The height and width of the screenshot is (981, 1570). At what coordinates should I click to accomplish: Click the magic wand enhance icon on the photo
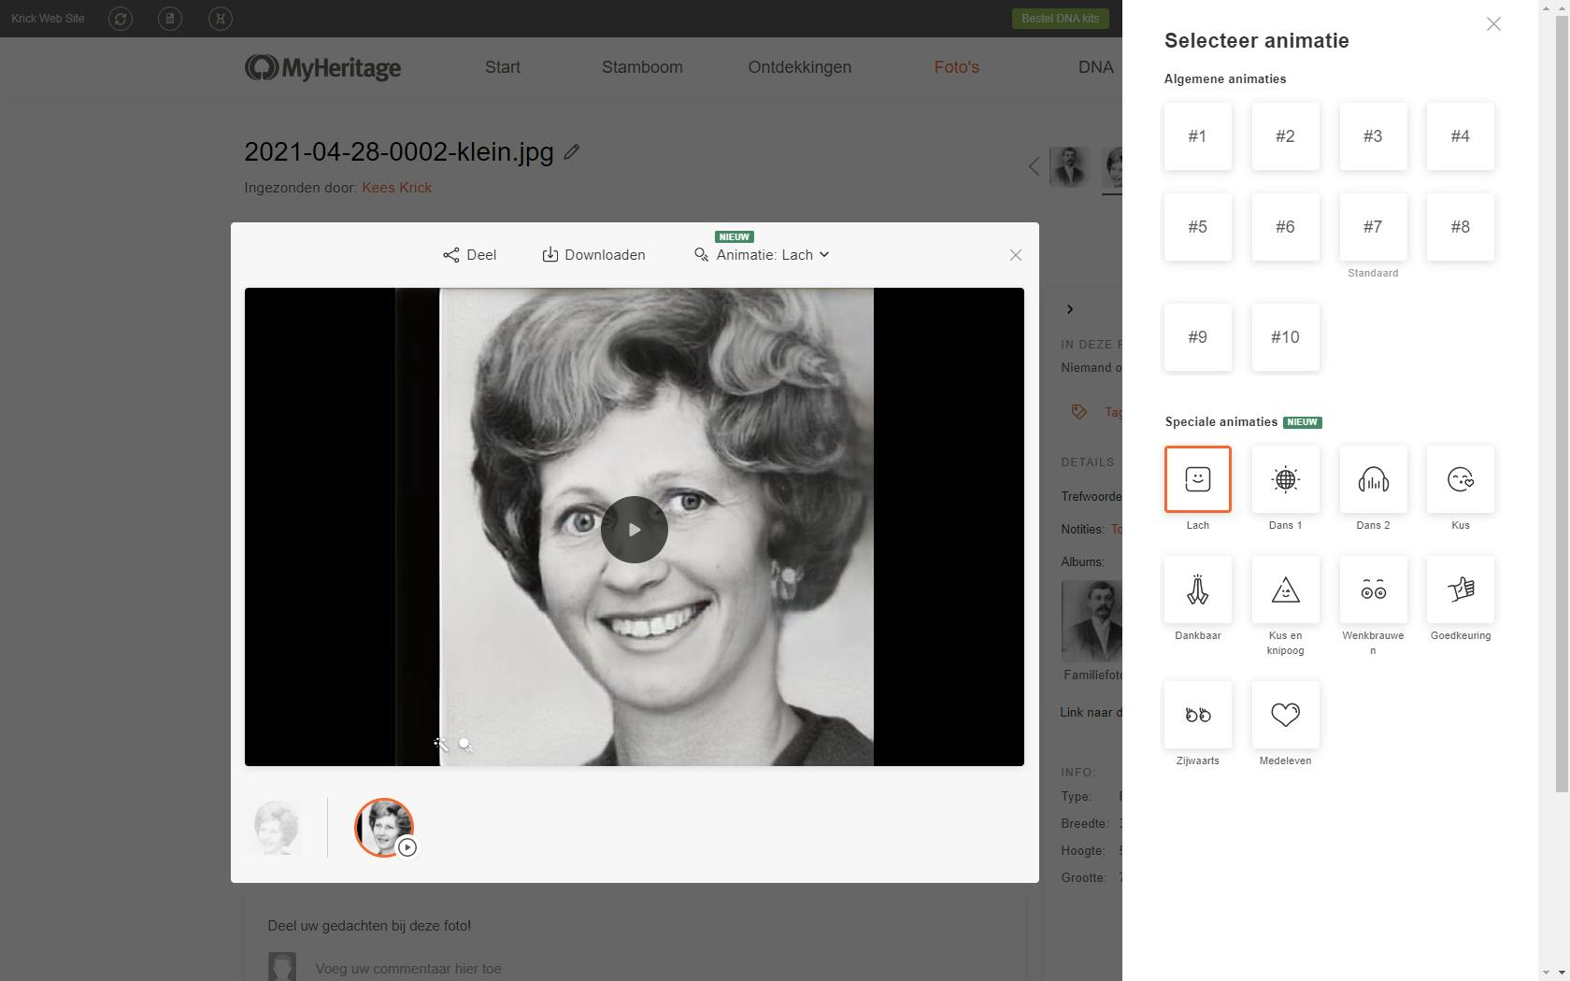pos(441,744)
